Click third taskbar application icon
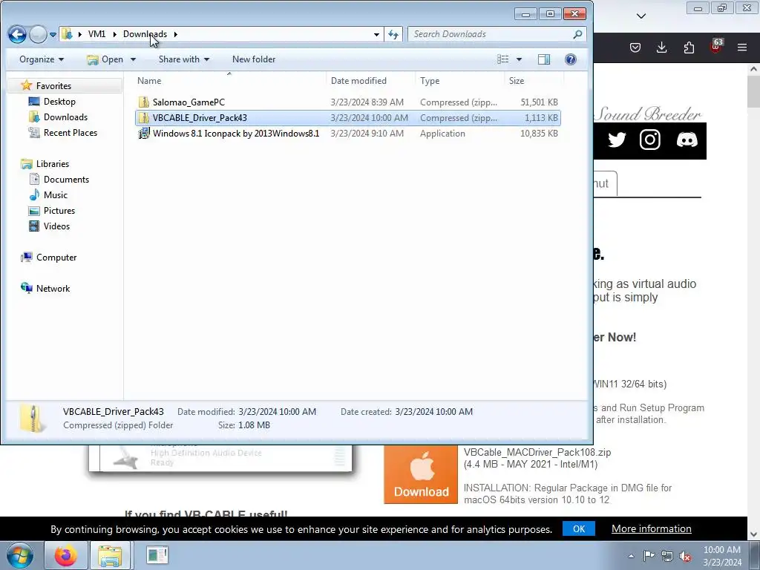This screenshot has height=570, width=760. 157,555
